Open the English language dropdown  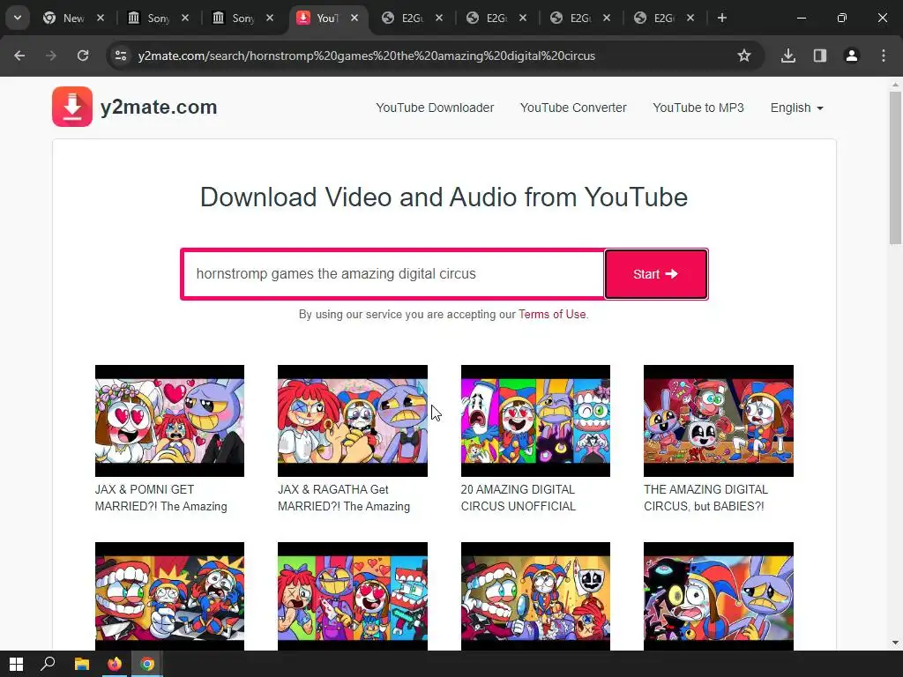(x=797, y=108)
